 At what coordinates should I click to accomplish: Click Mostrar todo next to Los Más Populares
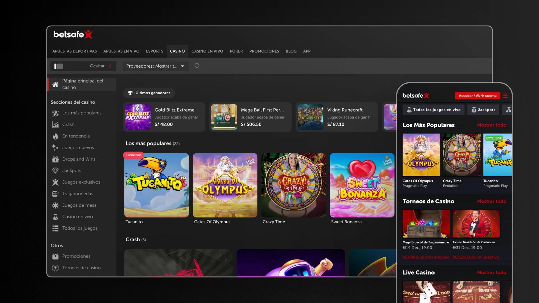492,125
